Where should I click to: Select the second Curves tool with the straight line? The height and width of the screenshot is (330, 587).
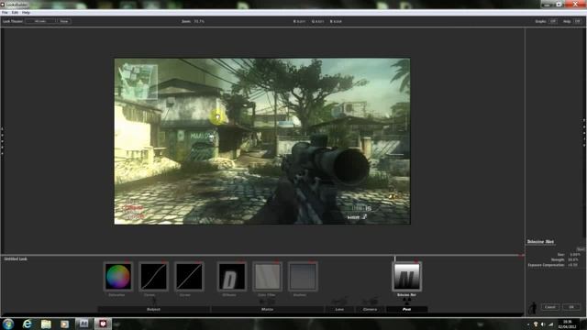pos(189,277)
